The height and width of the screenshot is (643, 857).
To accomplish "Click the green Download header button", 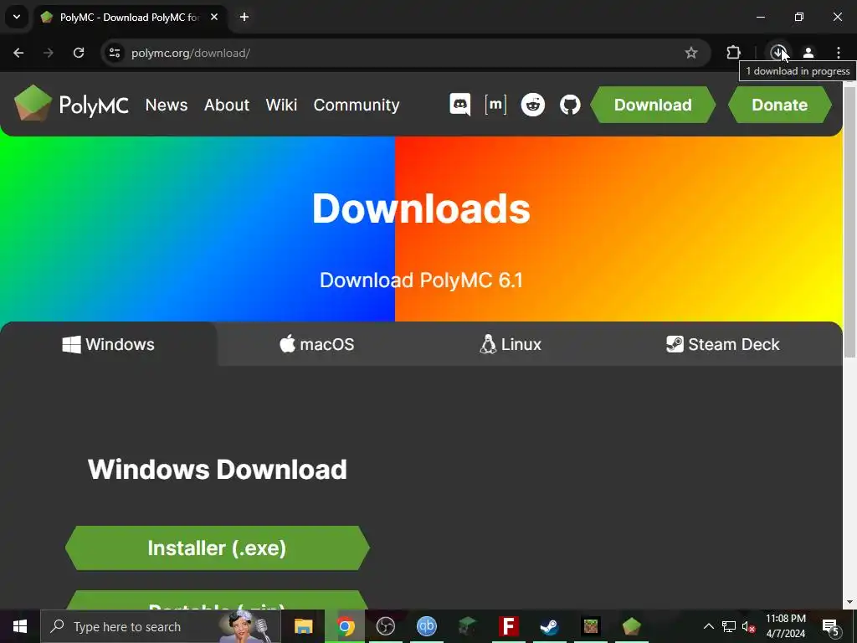I will [653, 105].
